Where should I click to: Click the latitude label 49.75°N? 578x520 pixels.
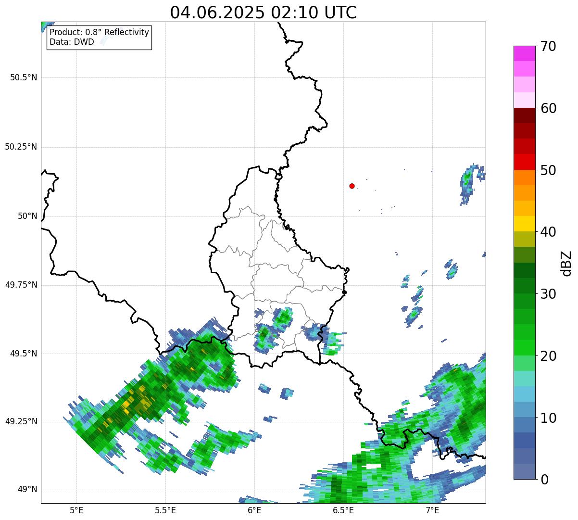pyautogui.click(x=21, y=285)
